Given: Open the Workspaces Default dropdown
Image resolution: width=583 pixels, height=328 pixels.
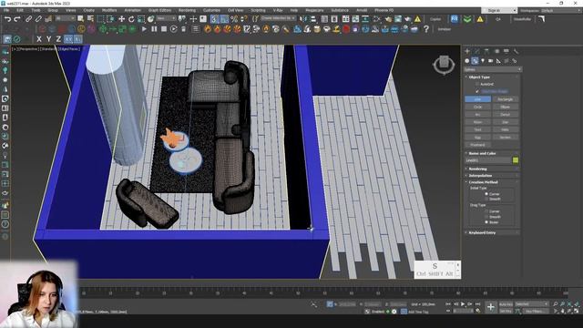Looking at the screenshot, I should [561, 10].
